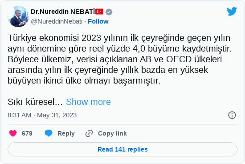Image resolution: width=245 pixels, height=164 pixels.
Task: Click the blue reply speech bubble icon
Action: [x=49, y=133]
